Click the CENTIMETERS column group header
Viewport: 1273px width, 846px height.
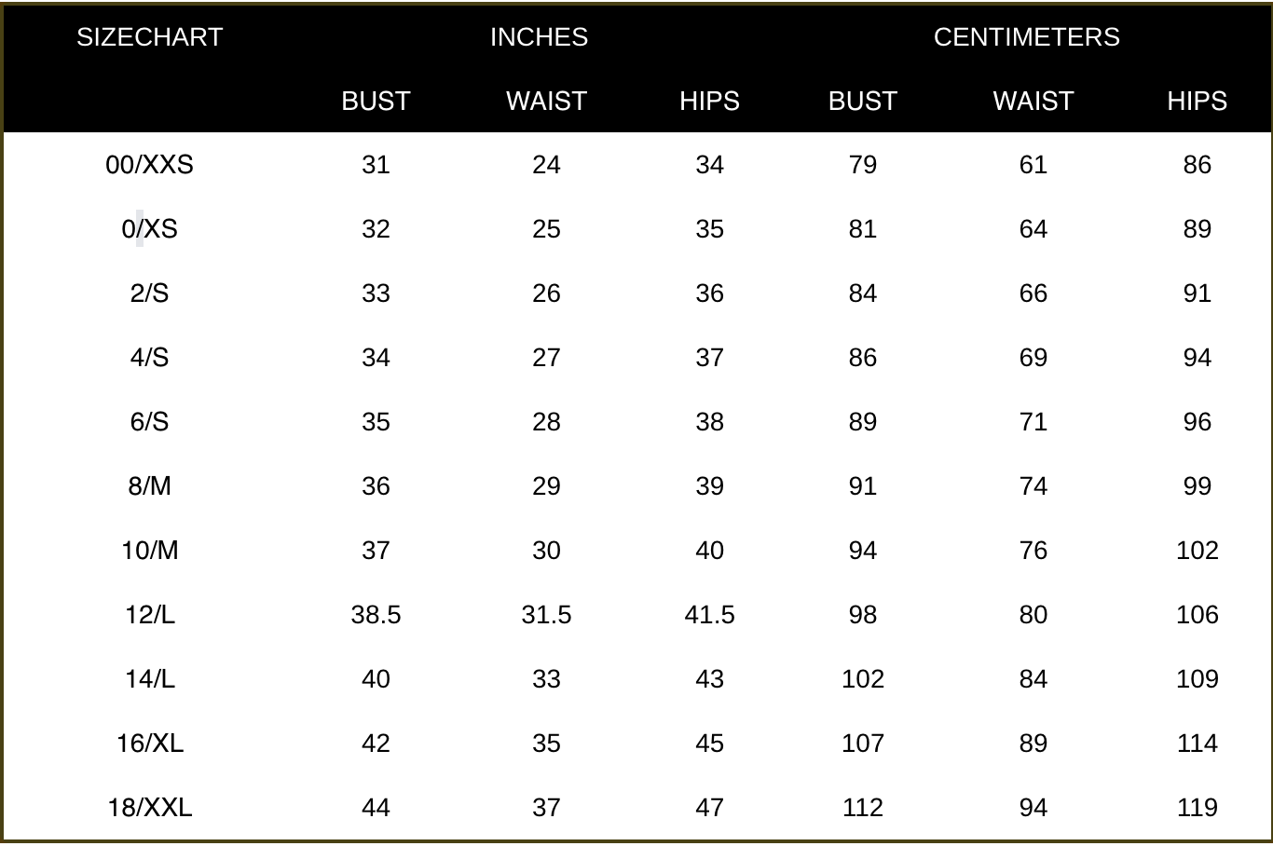tap(1026, 37)
